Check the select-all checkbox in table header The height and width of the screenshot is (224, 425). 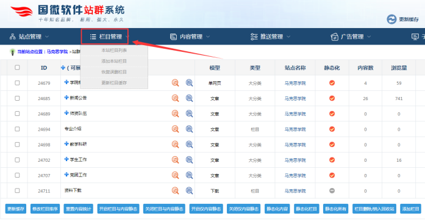(17, 67)
